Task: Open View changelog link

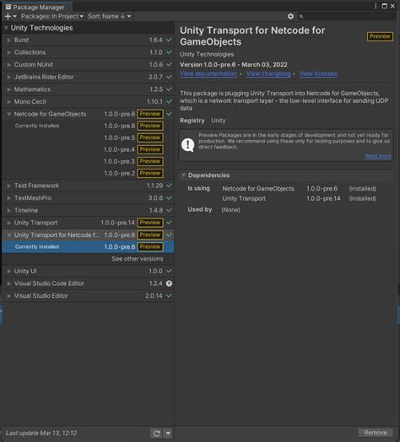Action: point(268,74)
